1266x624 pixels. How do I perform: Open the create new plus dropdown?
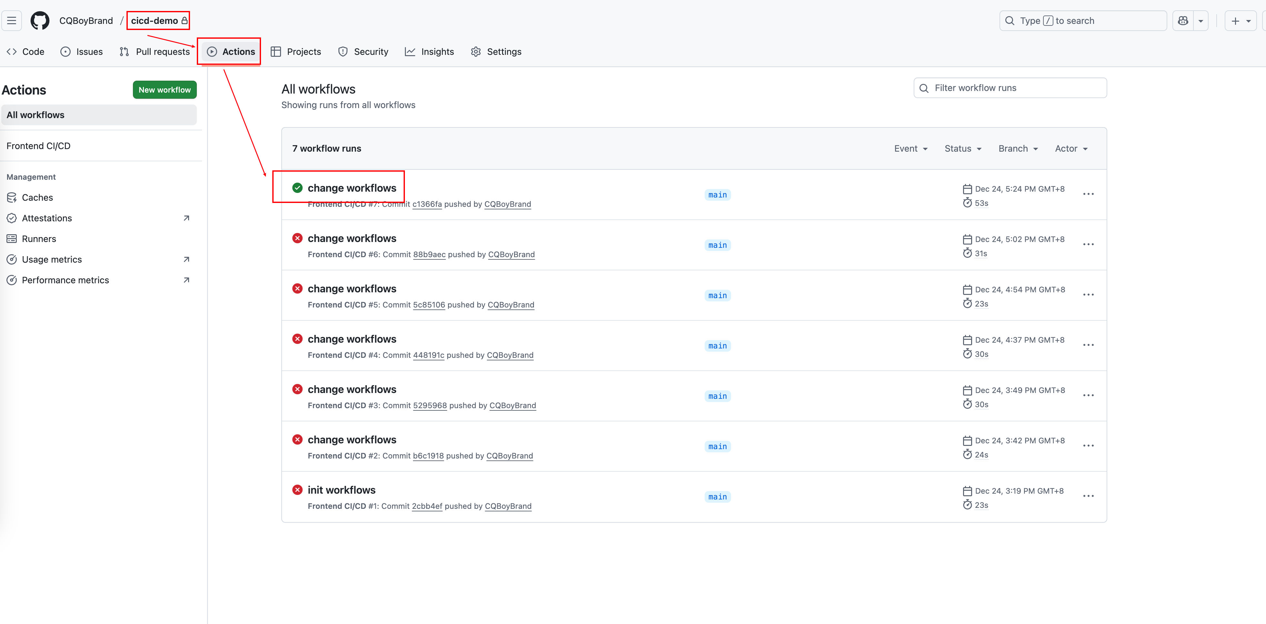pos(1240,21)
